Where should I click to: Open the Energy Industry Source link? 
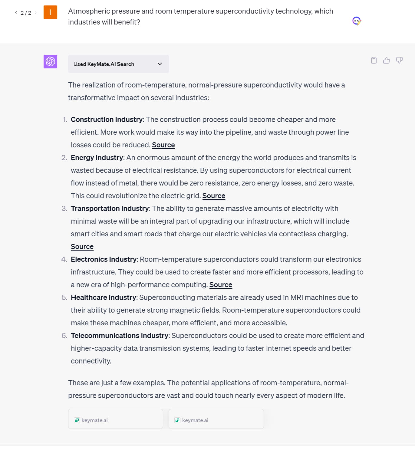point(214,196)
